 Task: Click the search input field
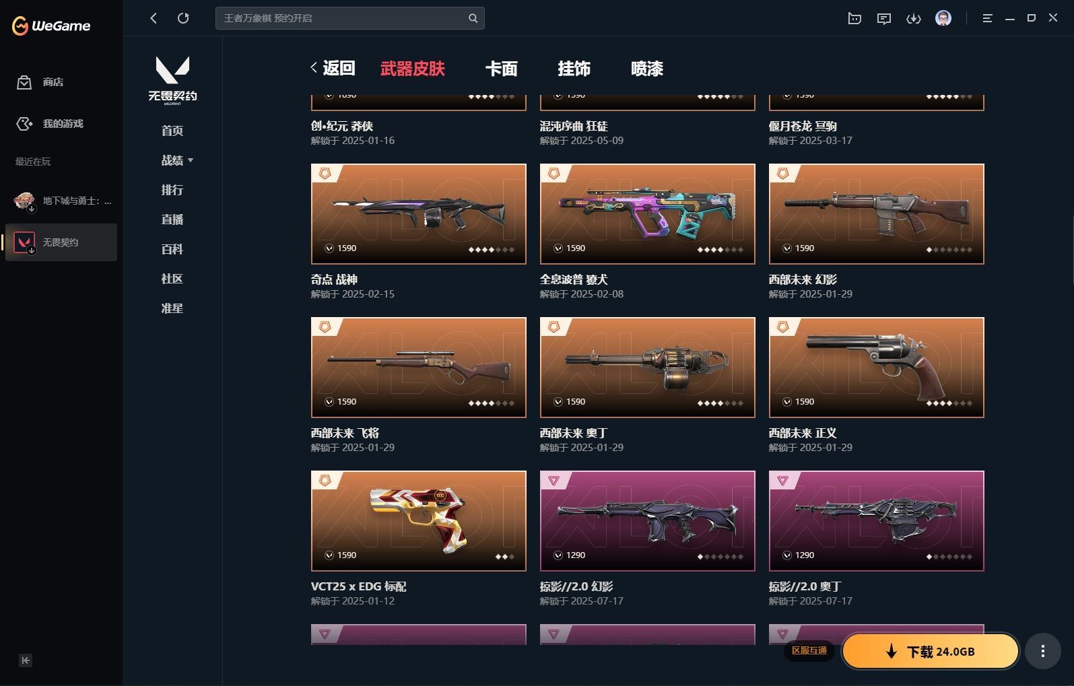coord(343,18)
